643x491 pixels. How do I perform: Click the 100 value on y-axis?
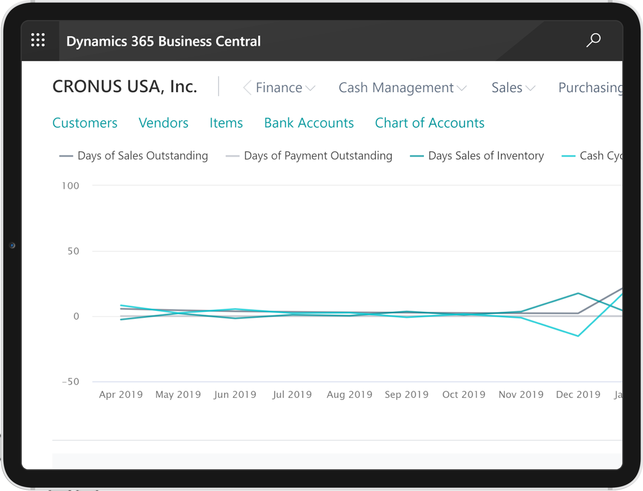(x=70, y=186)
